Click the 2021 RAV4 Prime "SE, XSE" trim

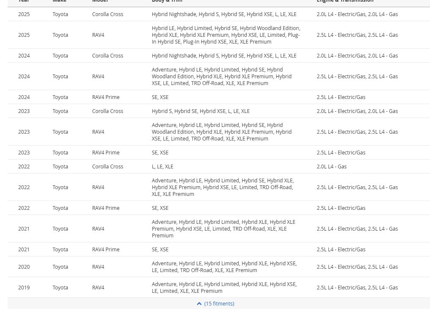point(160,249)
